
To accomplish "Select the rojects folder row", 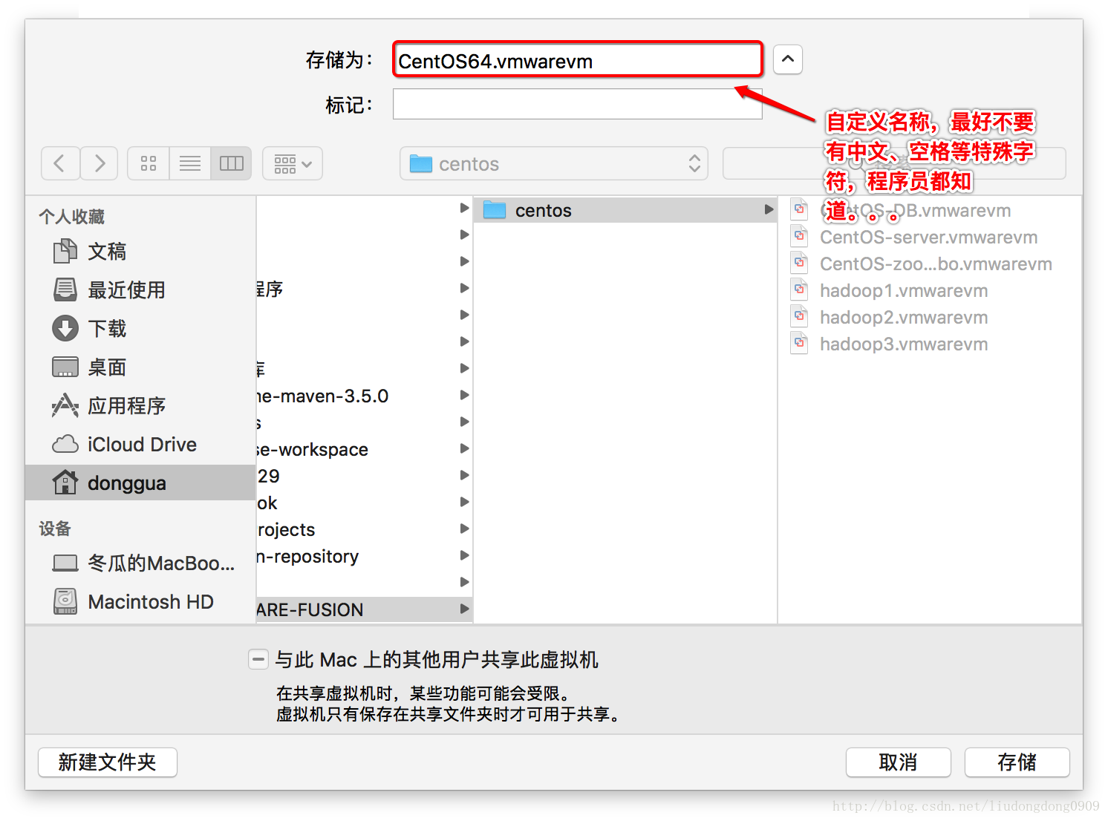I will click(364, 529).
